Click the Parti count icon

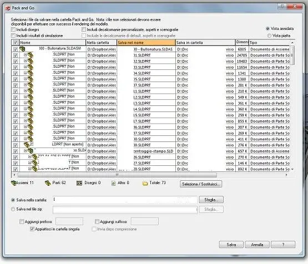(x=48, y=183)
